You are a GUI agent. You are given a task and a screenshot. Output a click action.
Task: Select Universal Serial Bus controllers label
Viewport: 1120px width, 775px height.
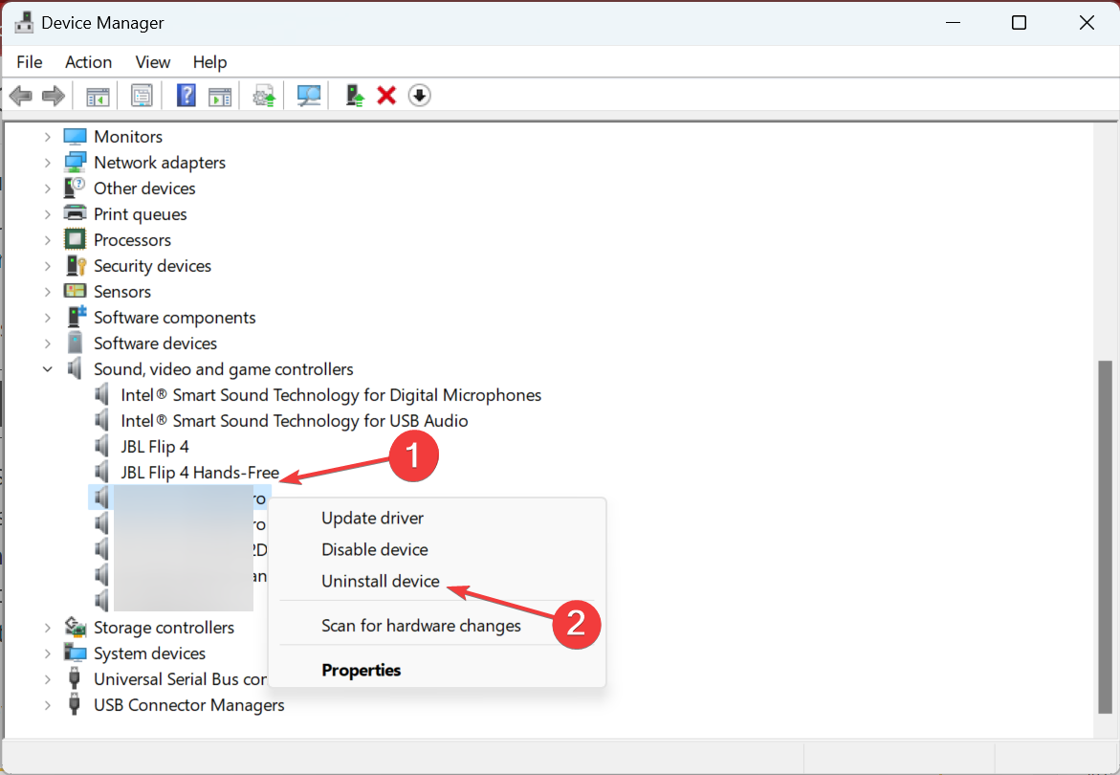coord(181,678)
